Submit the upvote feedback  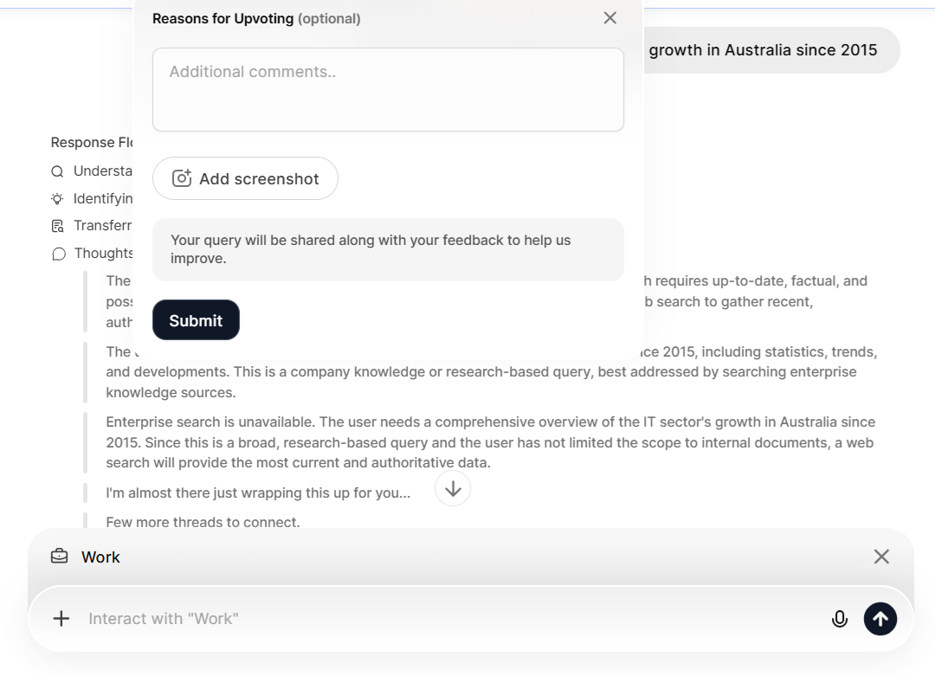(x=196, y=320)
